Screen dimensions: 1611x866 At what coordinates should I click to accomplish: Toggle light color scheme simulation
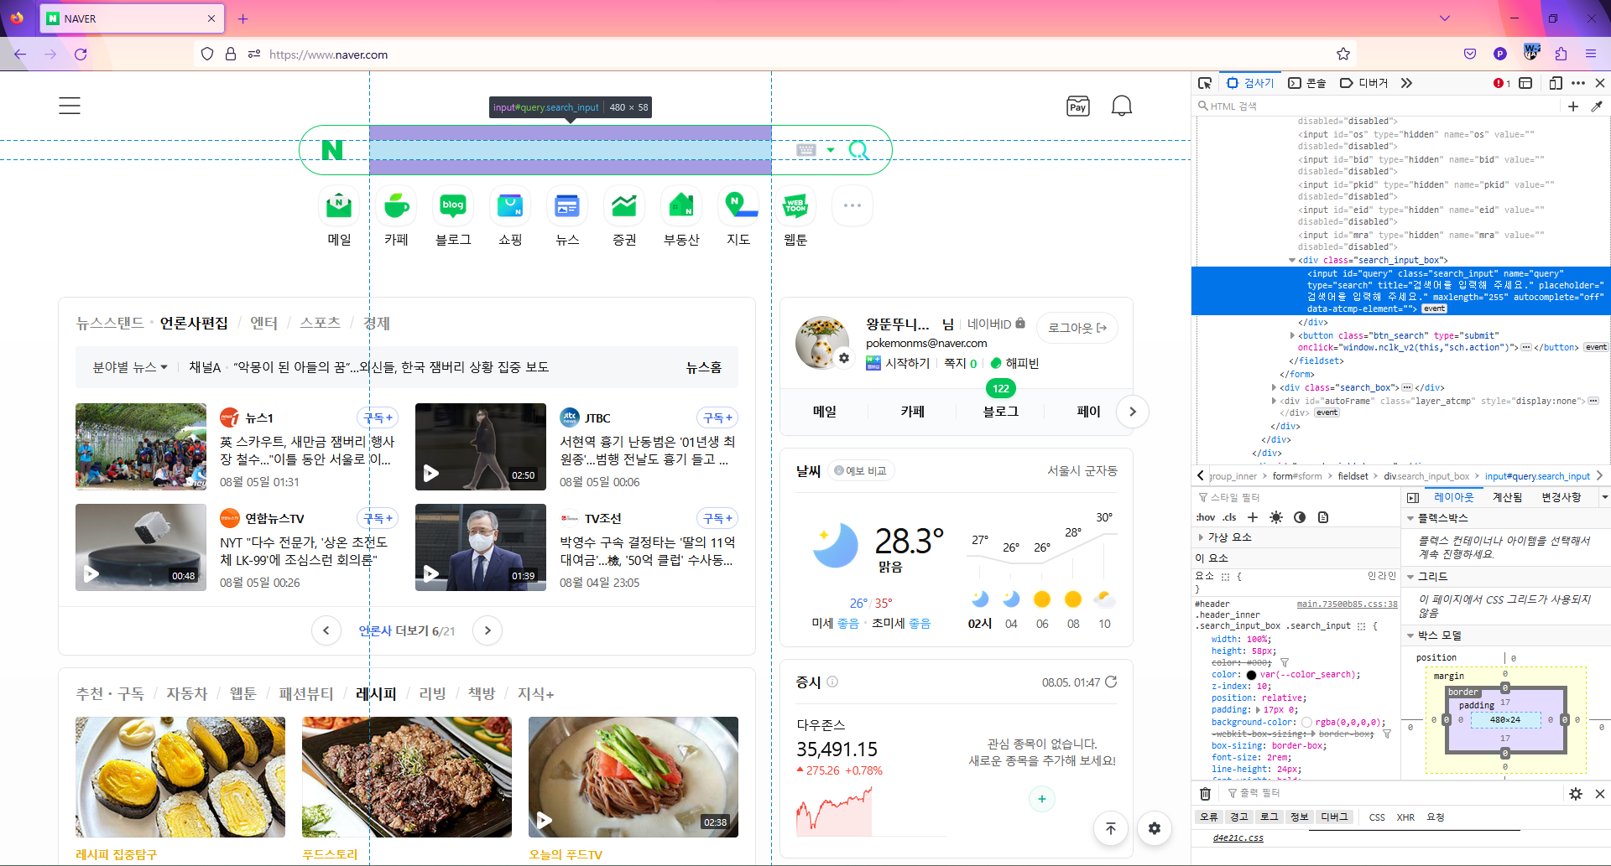1276,517
